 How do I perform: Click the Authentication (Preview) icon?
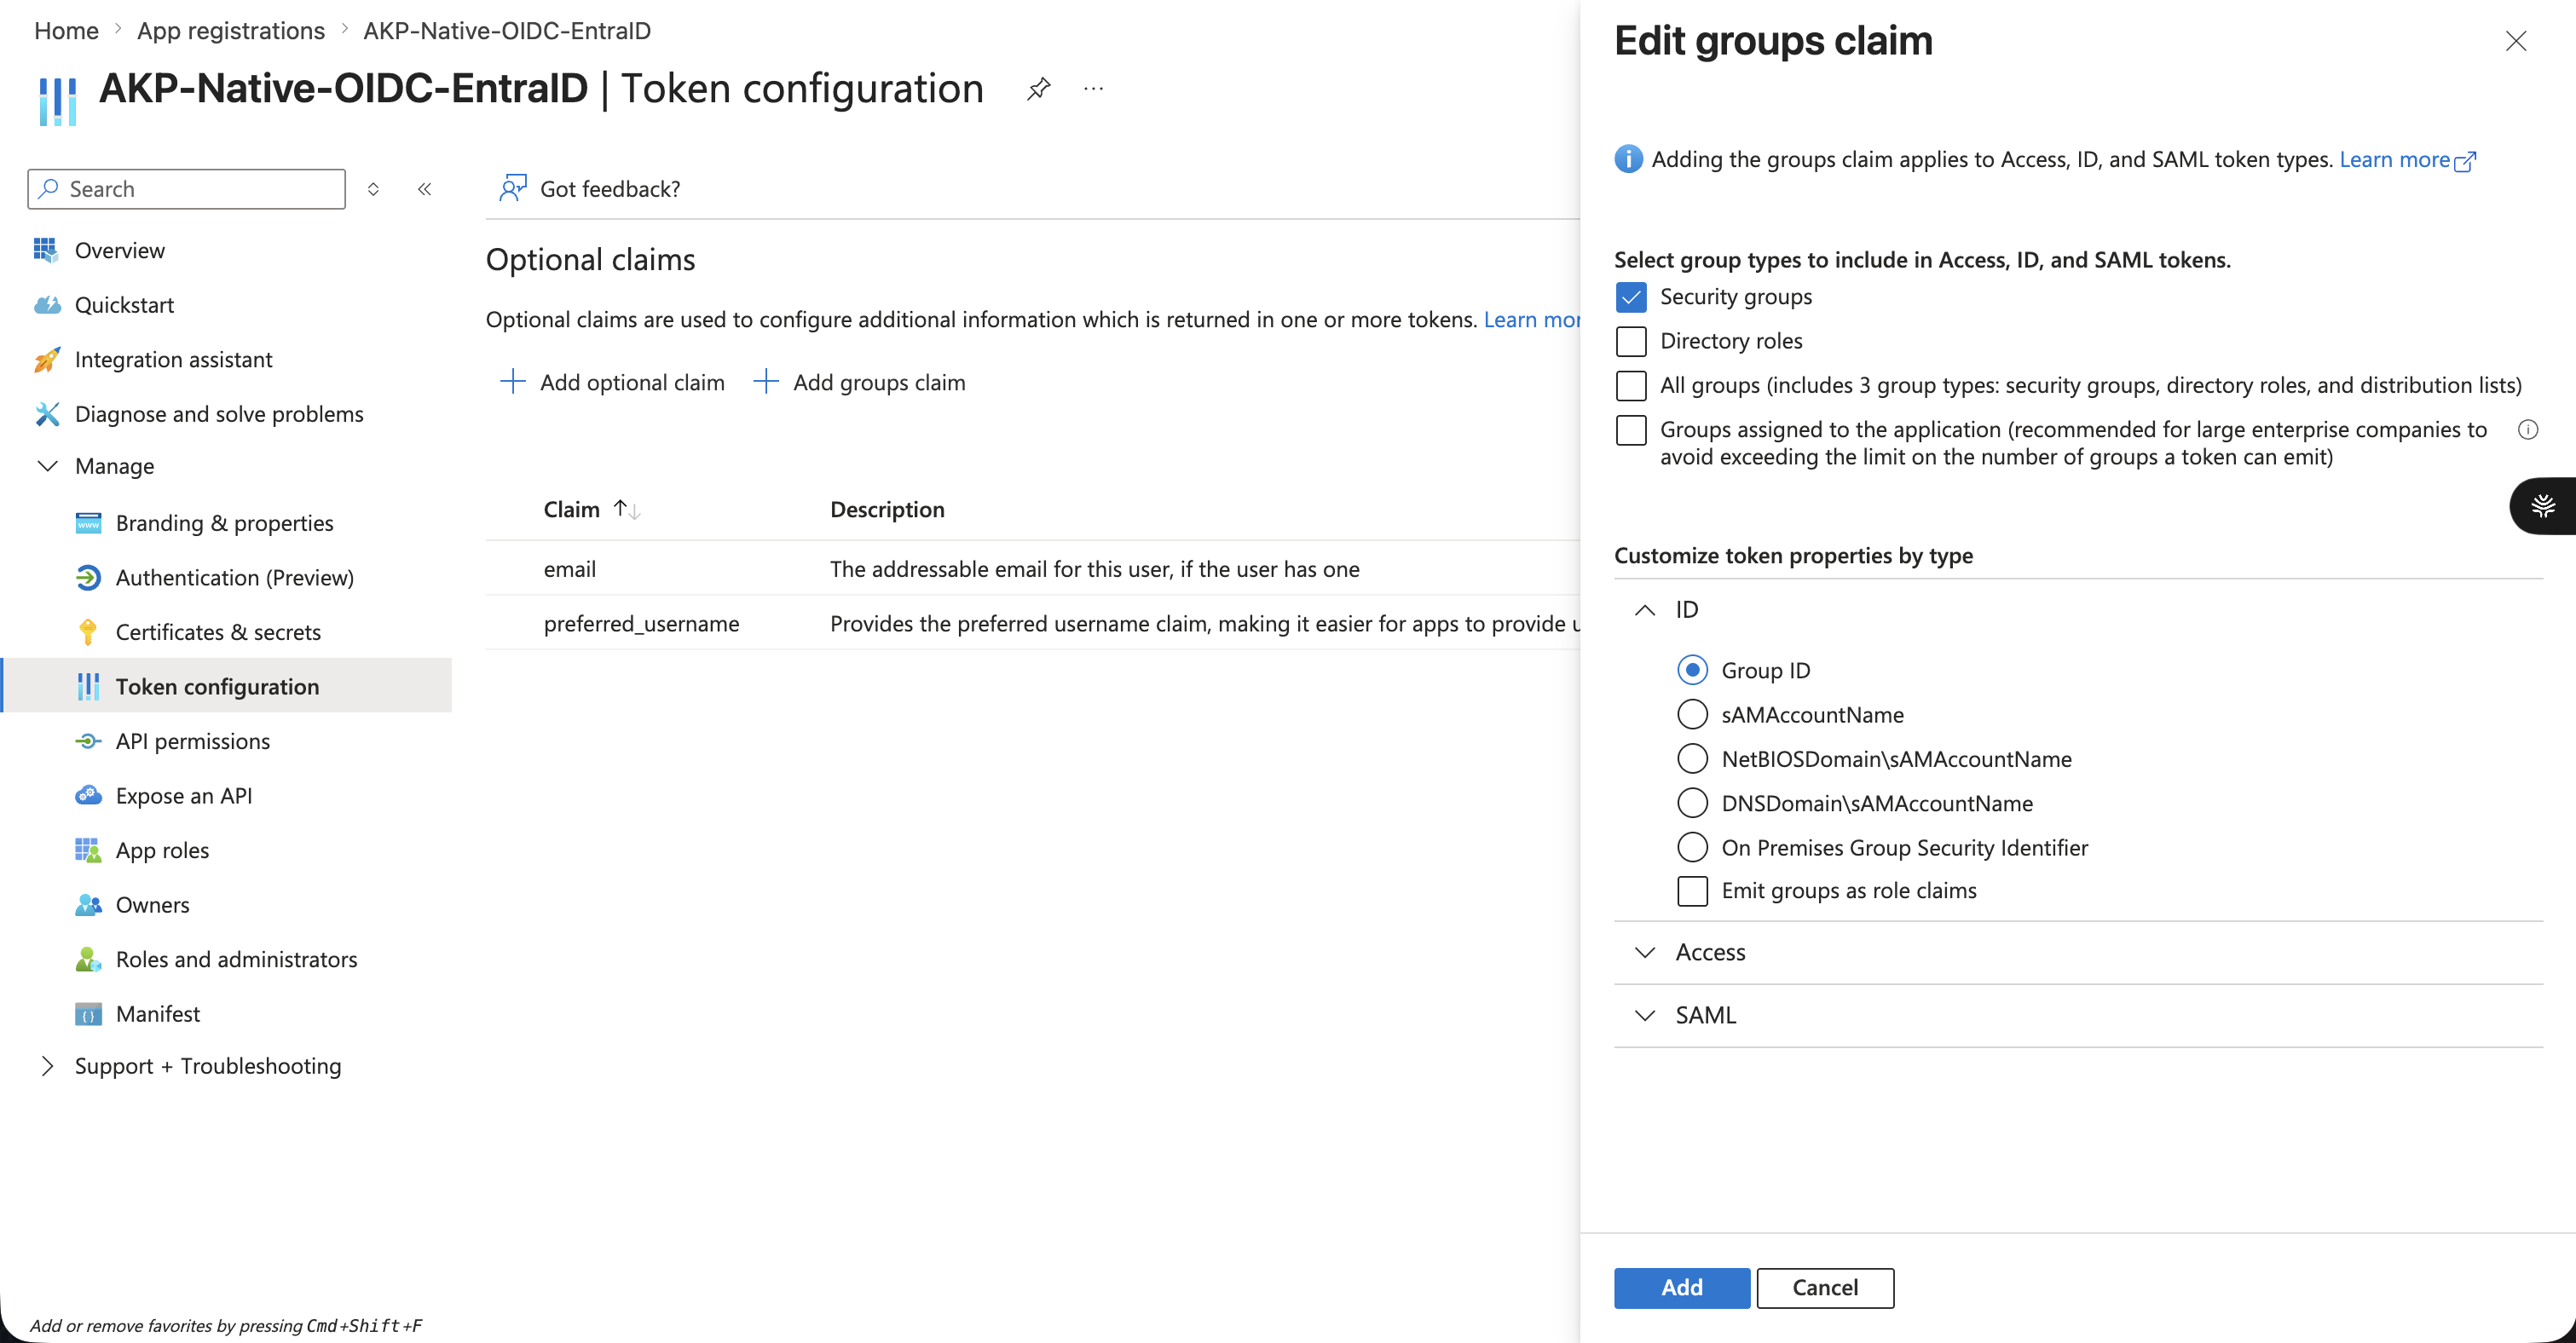[88, 577]
